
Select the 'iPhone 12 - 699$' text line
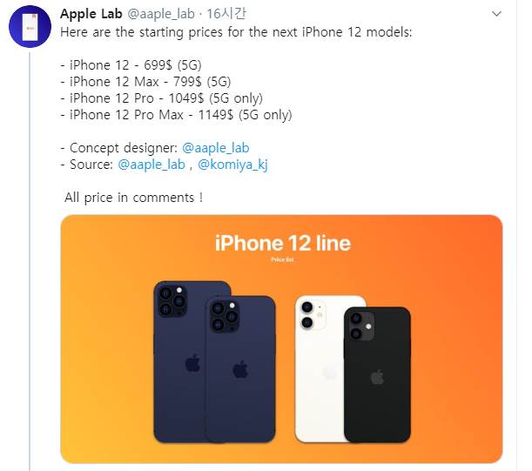pyautogui.click(x=131, y=65)
